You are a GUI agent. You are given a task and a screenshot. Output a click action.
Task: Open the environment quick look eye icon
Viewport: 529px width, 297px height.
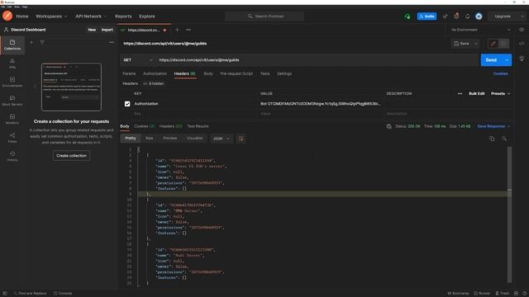522,30
